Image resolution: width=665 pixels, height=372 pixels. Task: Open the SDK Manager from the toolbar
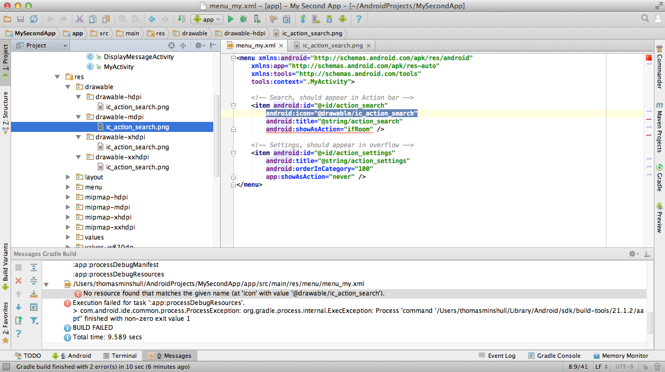click(x=328, y=19)
